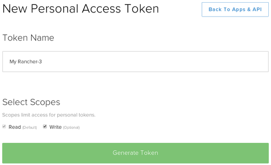
Task: Click the word 'API' in the Back button
Action: (x=257, y=9)
